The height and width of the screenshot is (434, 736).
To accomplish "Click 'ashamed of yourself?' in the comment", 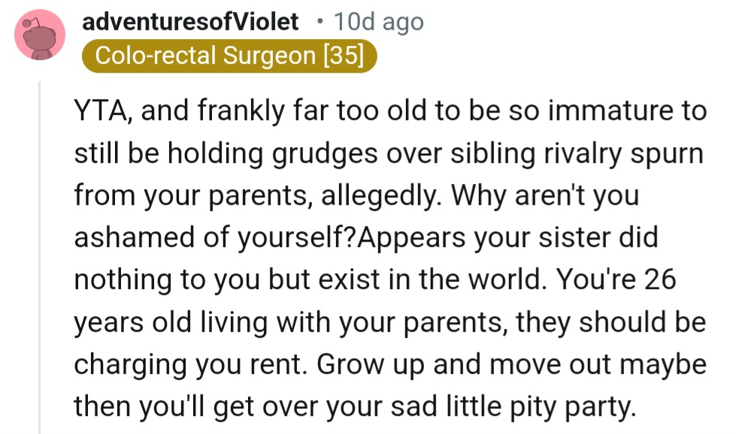I will click(x=214, y=238).
